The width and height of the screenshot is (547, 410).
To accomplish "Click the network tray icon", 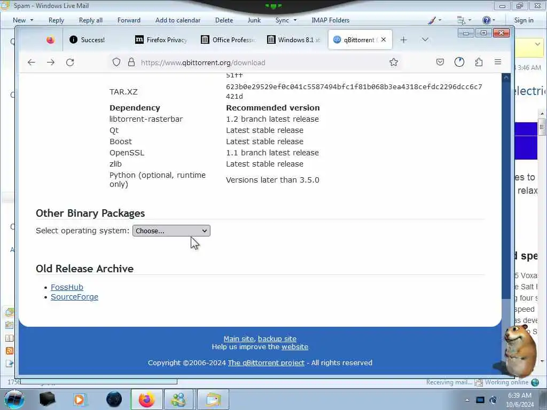I will pyautogui.click(x=480, y=400).
